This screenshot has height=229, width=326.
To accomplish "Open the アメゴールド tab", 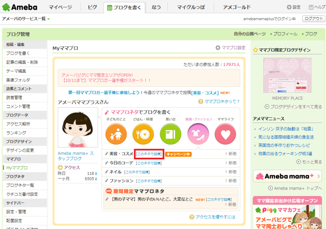I will [x=237, y=7].
